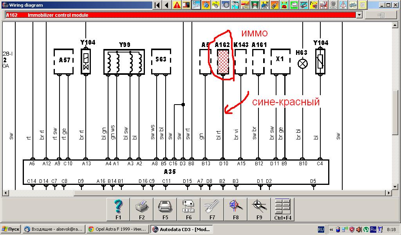Expand hidden system tray icons chevron
Screen dimensions: 401x235
click(331, 230)
